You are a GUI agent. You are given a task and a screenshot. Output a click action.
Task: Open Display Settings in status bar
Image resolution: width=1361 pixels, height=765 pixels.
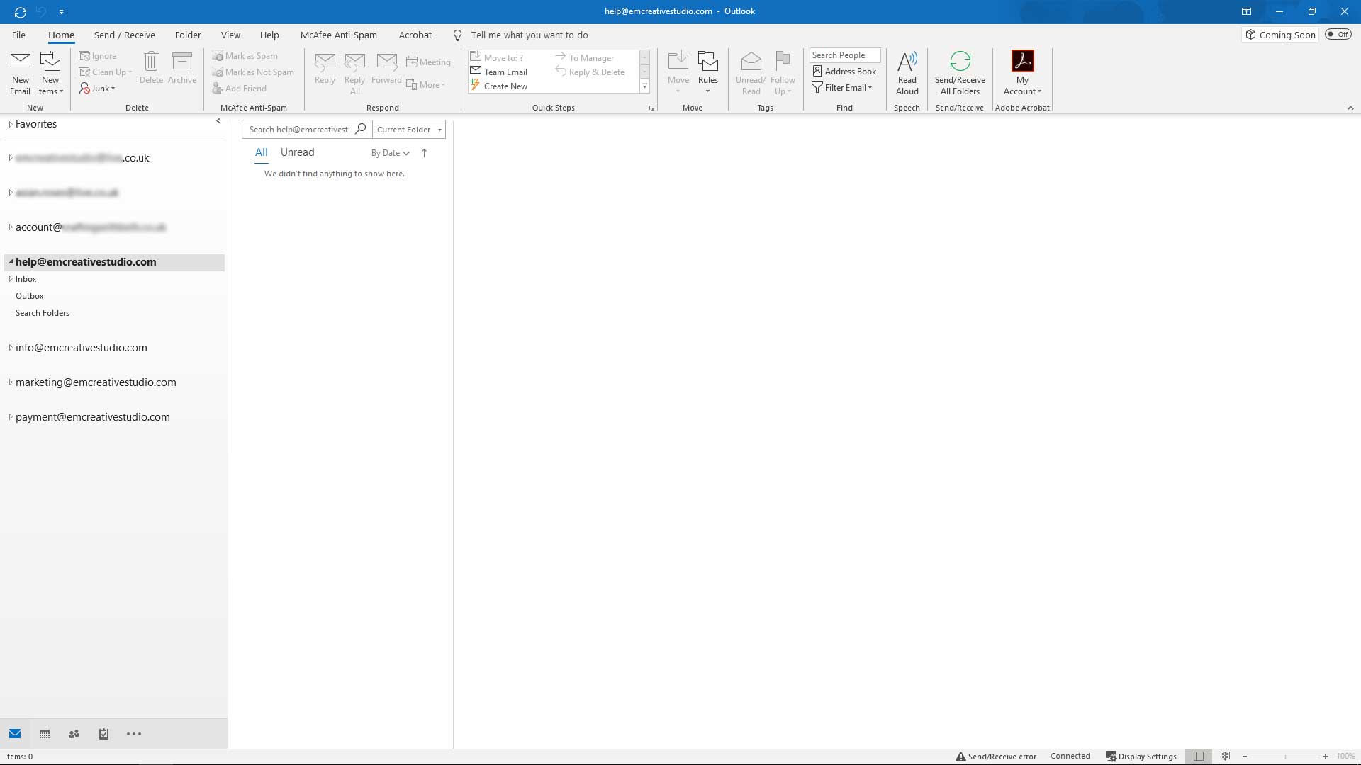point(1141,756)
